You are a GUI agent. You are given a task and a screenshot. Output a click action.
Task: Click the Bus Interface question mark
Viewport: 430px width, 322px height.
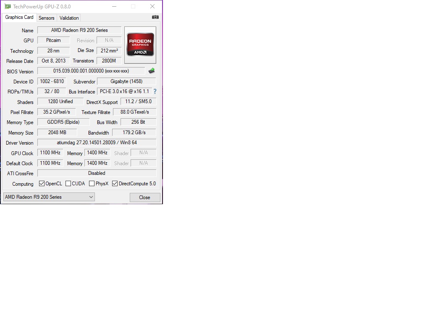pyautogui.click(x=155, y=91)
